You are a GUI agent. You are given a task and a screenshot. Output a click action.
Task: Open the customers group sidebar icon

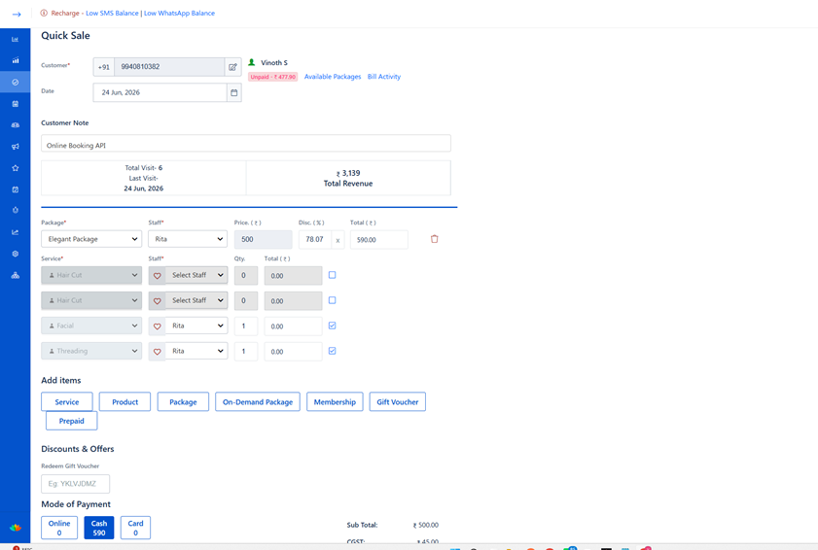[x=16, y=125]
